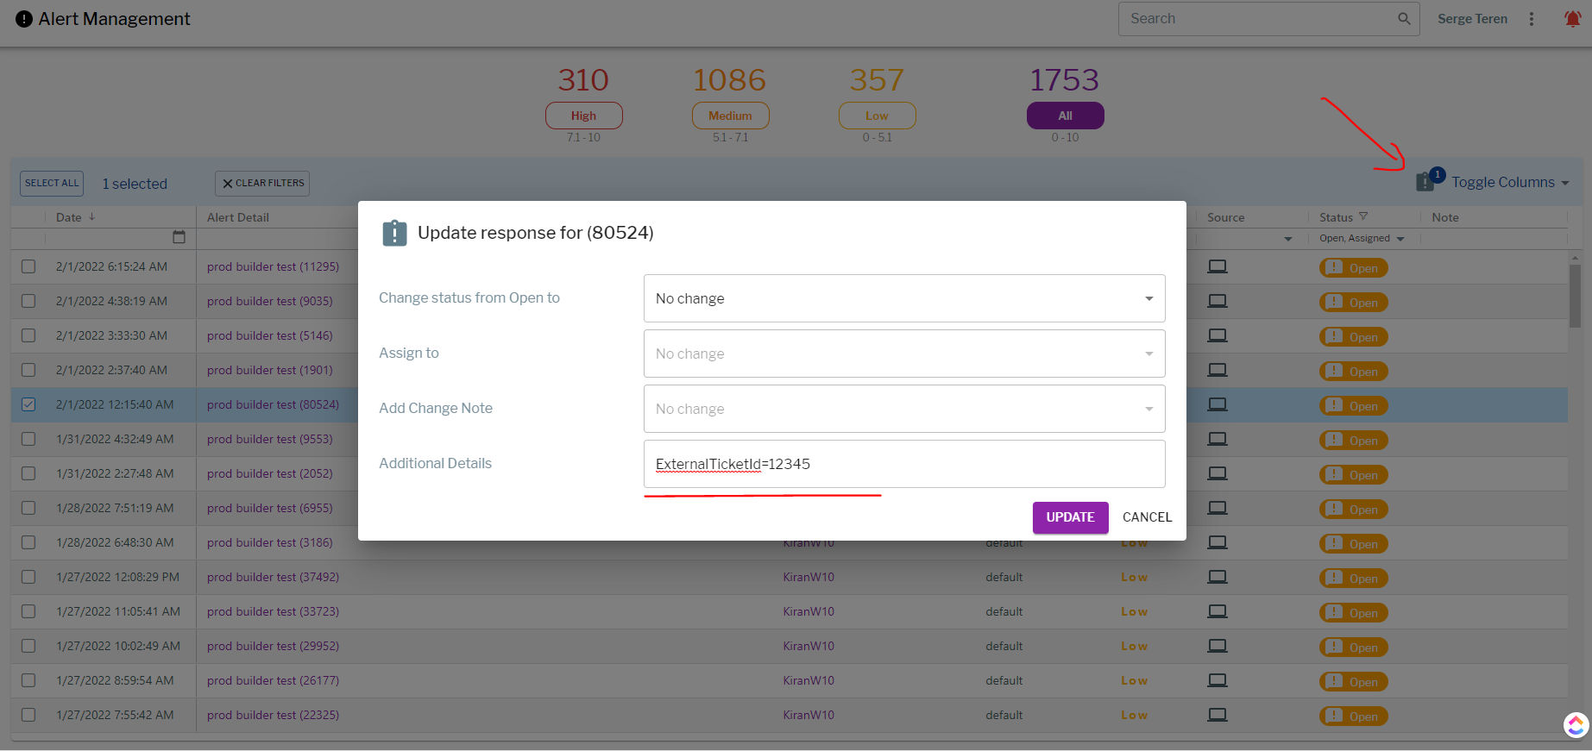This screenshot has width=1592, height=751.
Task: Click the Status column filter funnel icon
Action: [x=1363, y=216]
